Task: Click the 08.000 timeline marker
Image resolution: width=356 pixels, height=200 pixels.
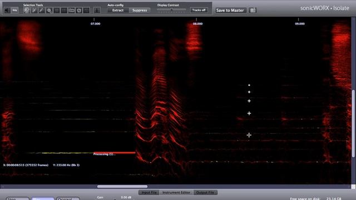Action: 197,23
